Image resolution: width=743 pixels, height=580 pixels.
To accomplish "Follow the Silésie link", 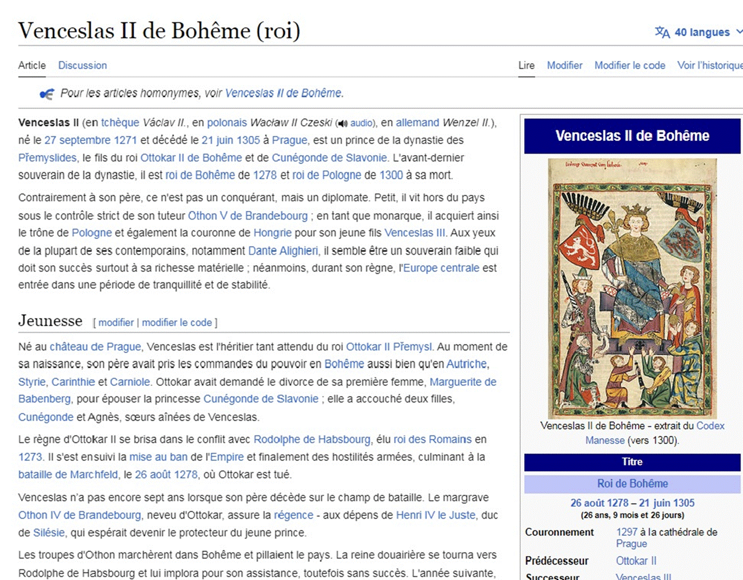I will (49, 533).
